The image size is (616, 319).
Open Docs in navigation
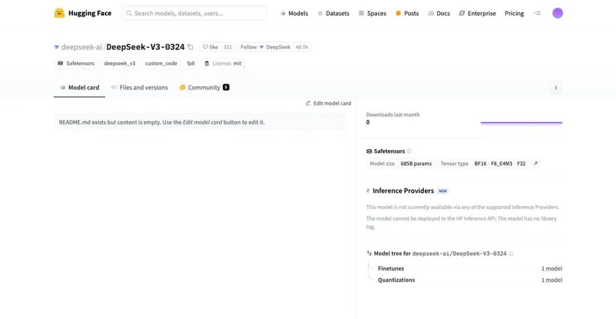(439, 13)
